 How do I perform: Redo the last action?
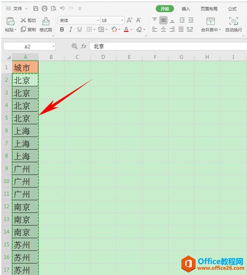[71, 8]
